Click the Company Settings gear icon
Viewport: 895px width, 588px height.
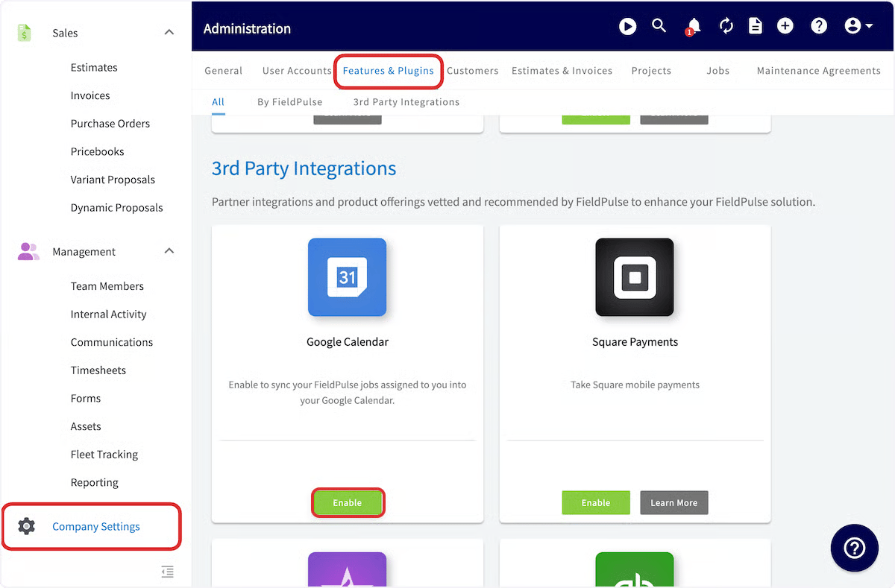(26, 526)
